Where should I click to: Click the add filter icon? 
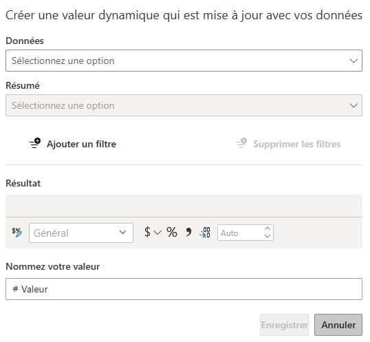point(35,143)
